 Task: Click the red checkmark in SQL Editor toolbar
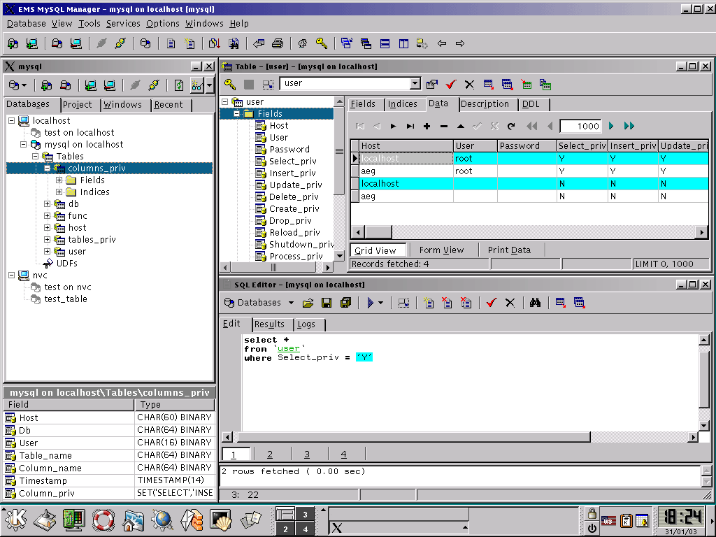pyautogui.click(x=492, y=303)
